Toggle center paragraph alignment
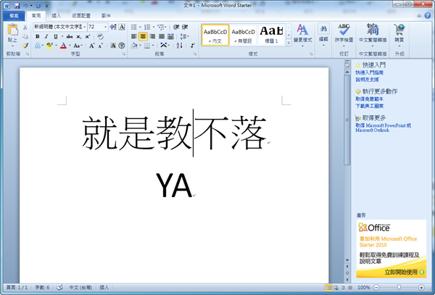Screen dimensions: 435x295 pos(144,36)
